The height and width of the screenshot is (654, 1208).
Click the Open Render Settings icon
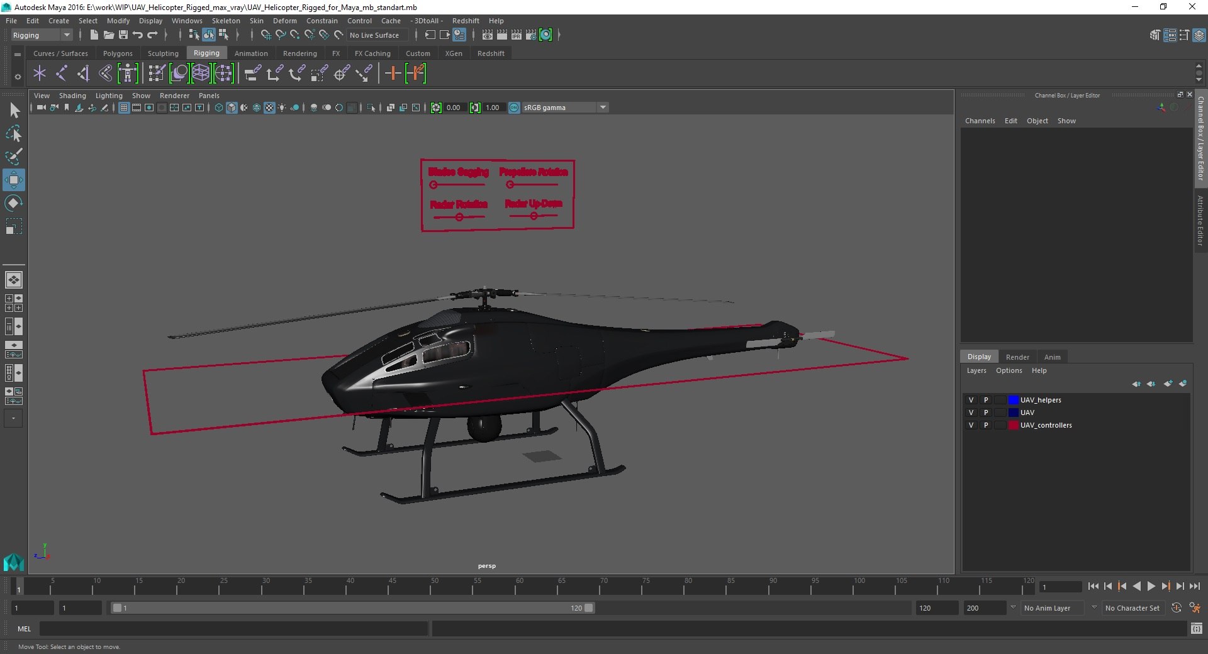coord(531,35)
